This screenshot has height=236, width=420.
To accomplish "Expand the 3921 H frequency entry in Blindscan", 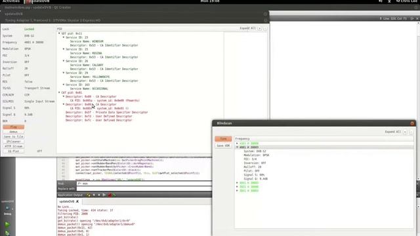I will (x=237, y=187).
